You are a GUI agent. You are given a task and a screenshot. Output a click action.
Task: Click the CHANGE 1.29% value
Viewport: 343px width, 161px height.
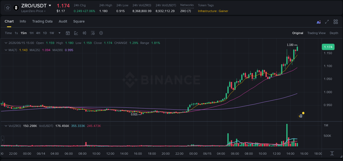click(x=134, y=43)
